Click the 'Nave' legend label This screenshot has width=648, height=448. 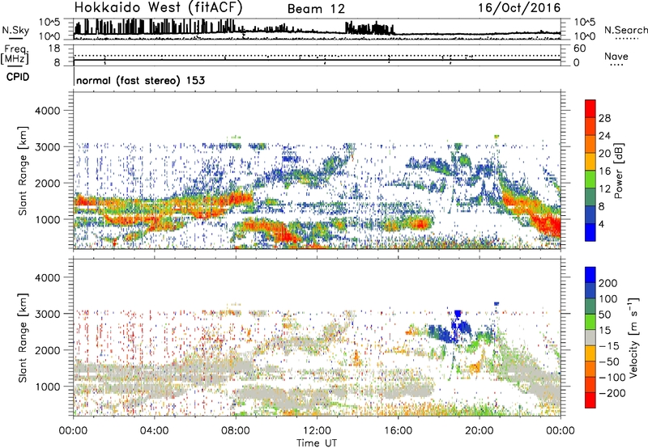(616, 56)
